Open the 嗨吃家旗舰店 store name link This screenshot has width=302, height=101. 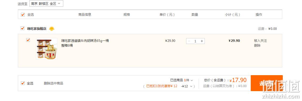point(37,29)
